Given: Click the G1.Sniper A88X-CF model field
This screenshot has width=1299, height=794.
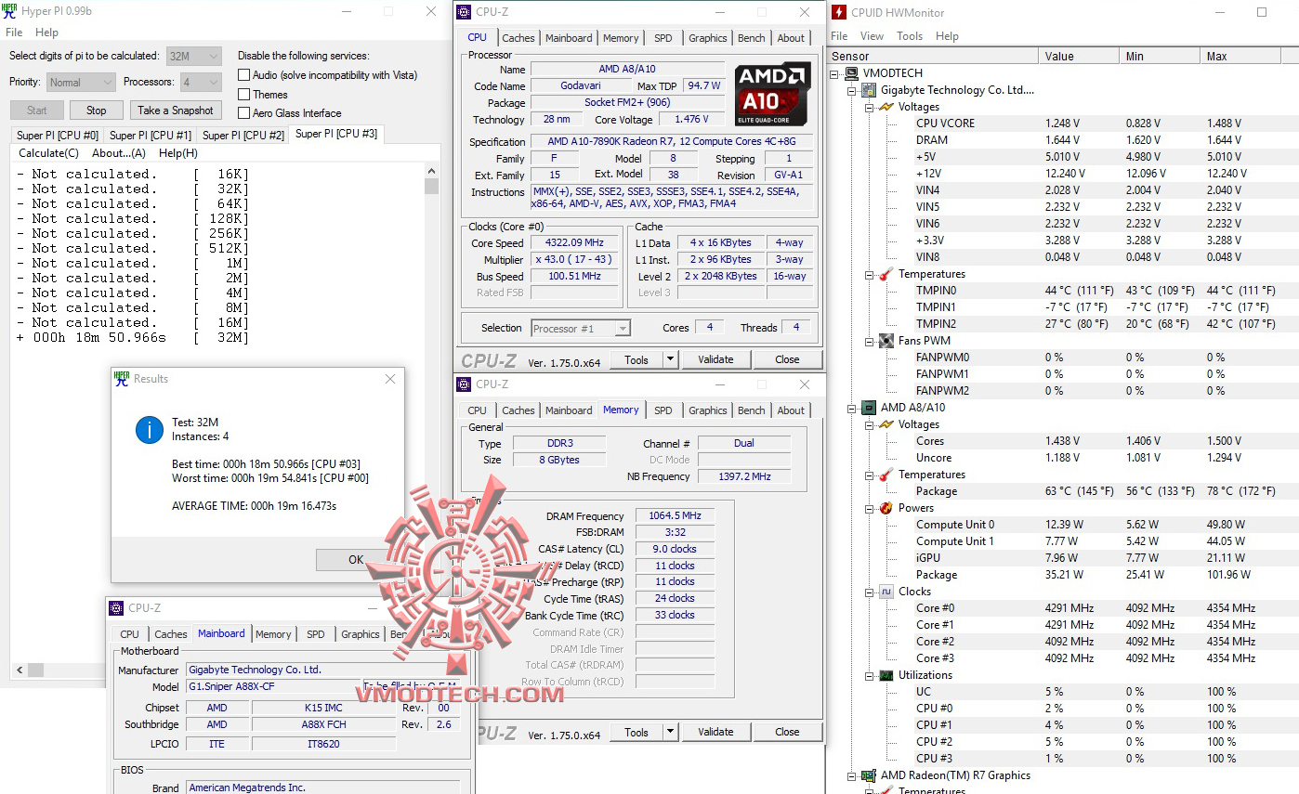Looking at the screenshot, I should coord(272,686).
